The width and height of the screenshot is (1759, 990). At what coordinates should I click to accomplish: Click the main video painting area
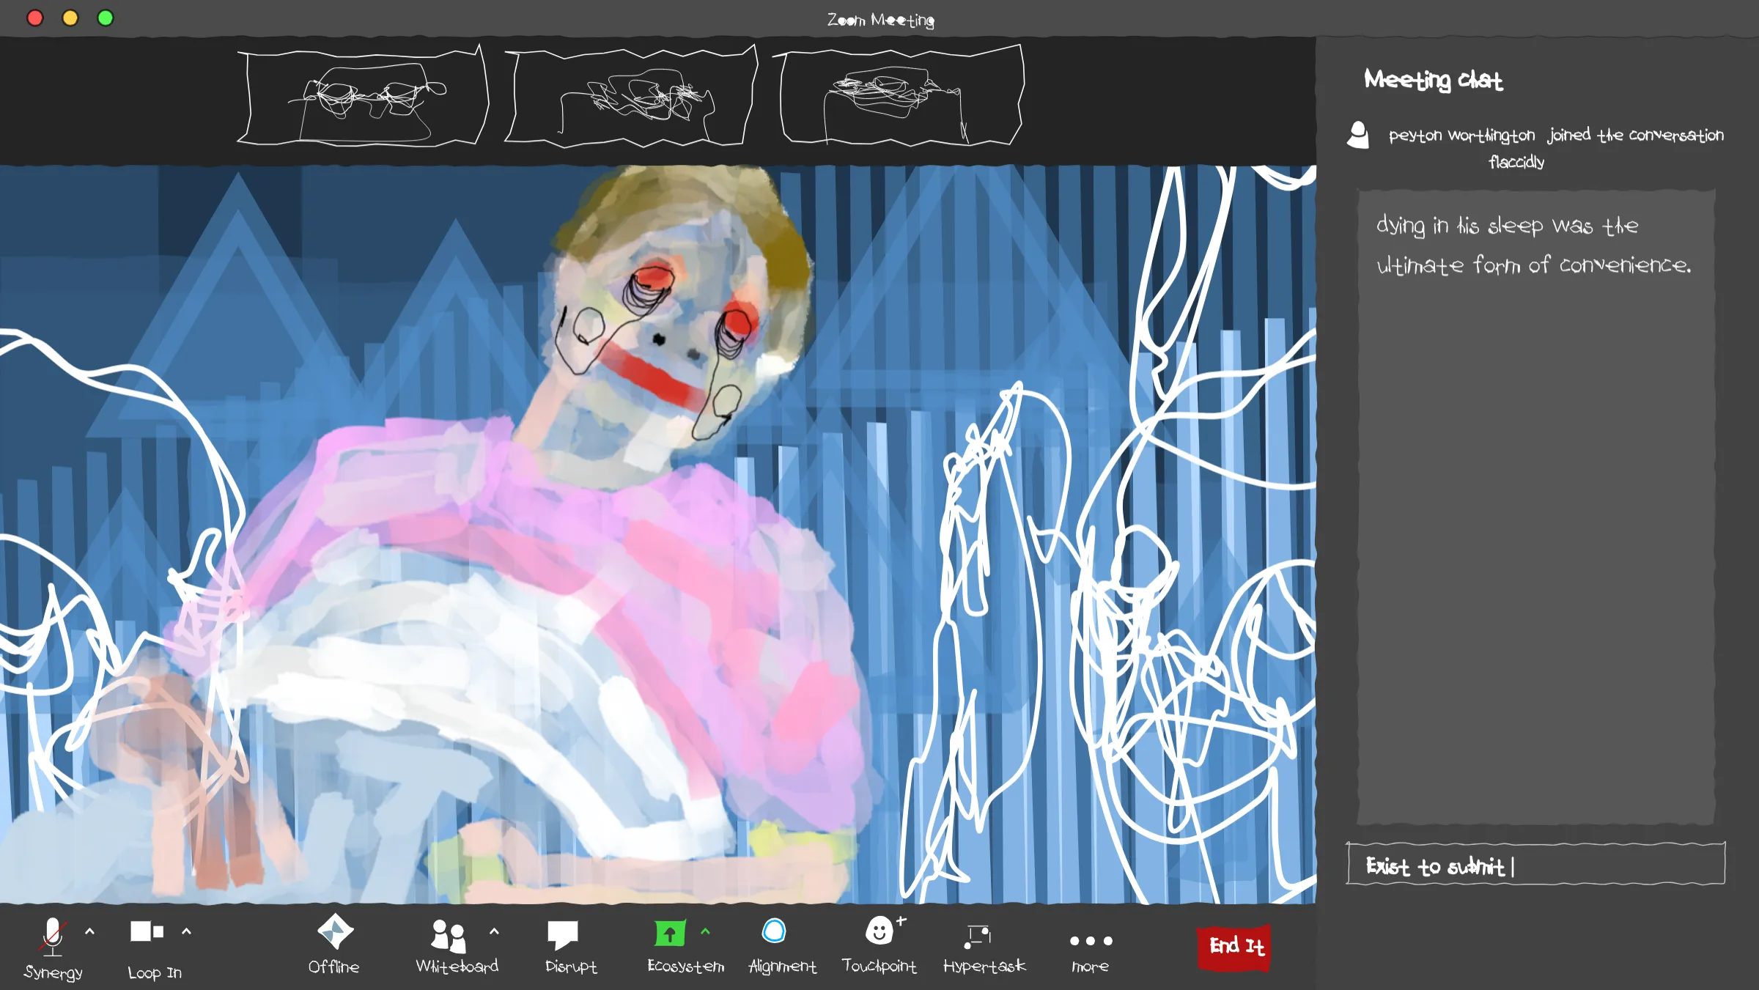point(657,534)
